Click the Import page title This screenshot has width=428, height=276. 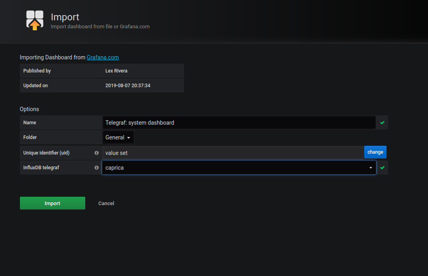pos(65,17)
